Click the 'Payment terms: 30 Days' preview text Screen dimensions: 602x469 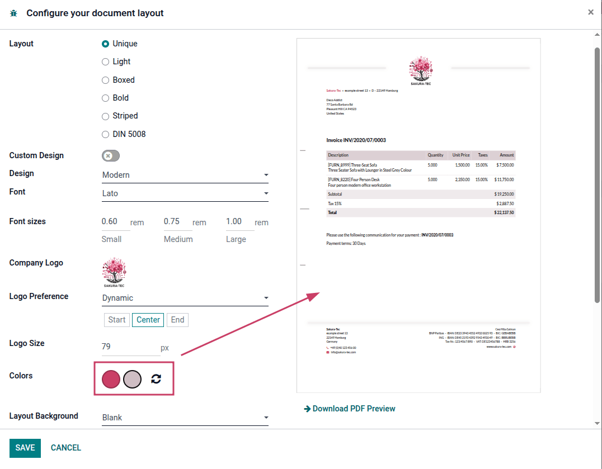(x=346, y=244)
